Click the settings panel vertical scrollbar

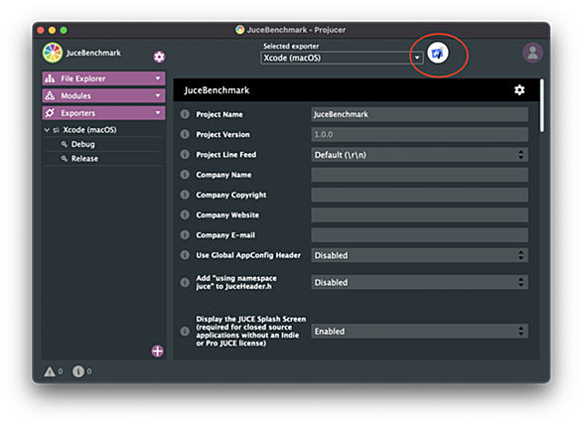coord(542,105)
